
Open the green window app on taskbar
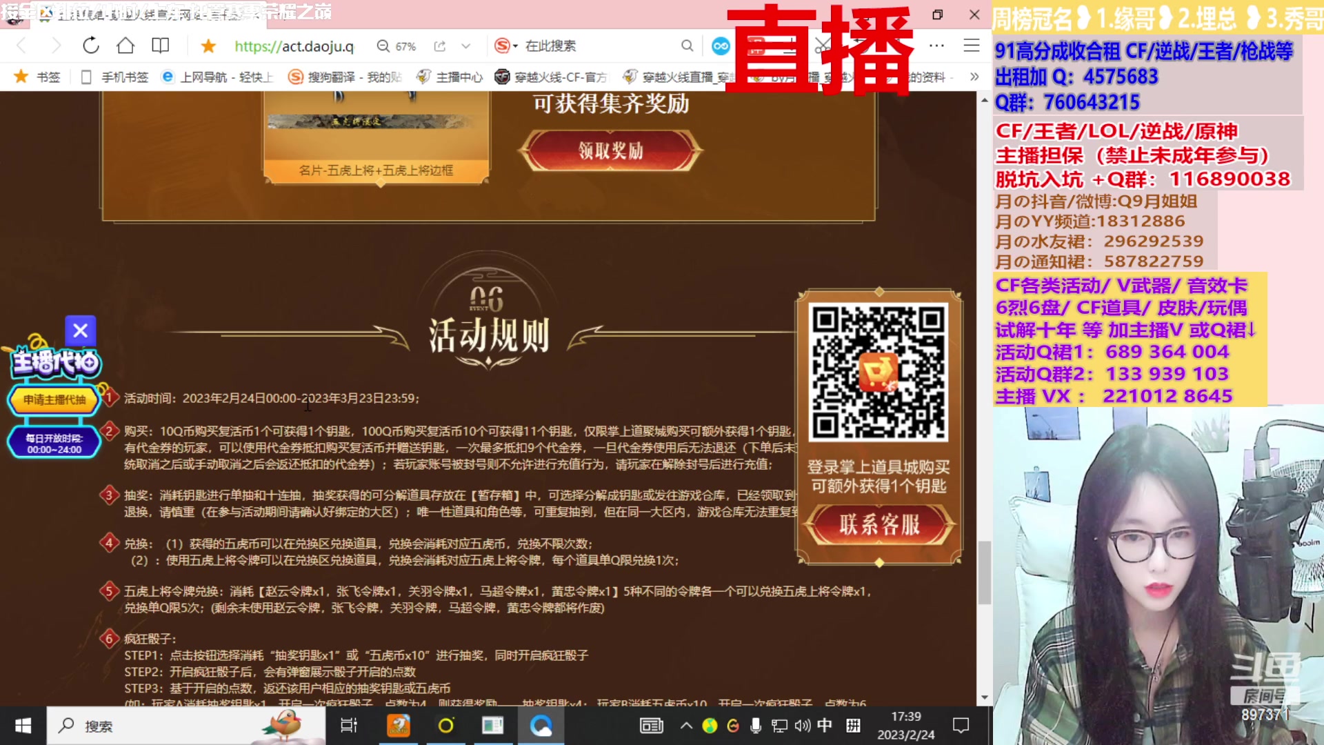coord(492,726)
